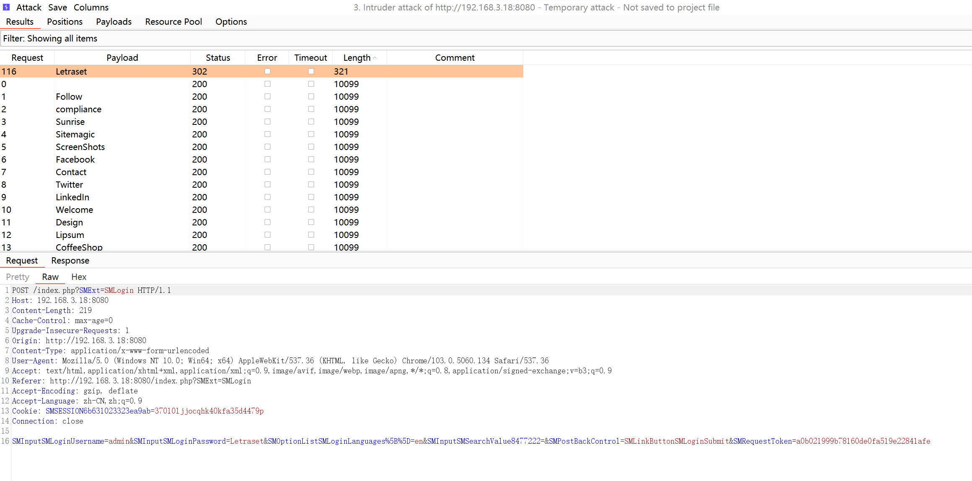Image resolution: width=972 pixels, height=481 pixels.
Task: Open the Options tab
Action: point(231,22)
